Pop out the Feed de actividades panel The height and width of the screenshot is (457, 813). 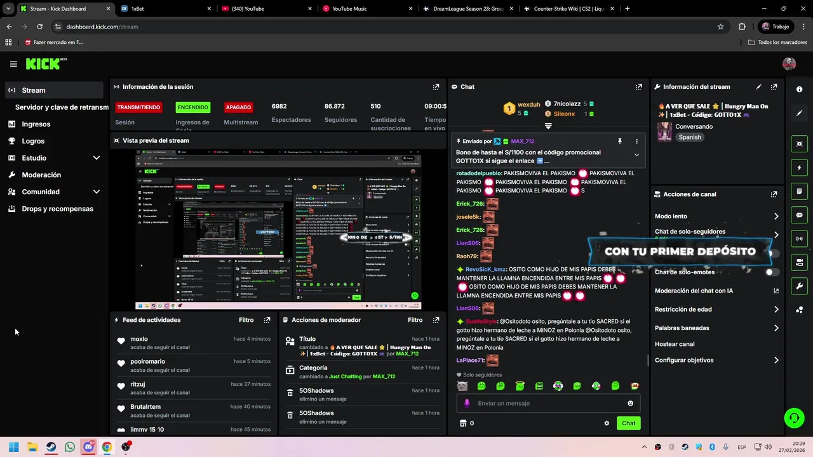267,320
